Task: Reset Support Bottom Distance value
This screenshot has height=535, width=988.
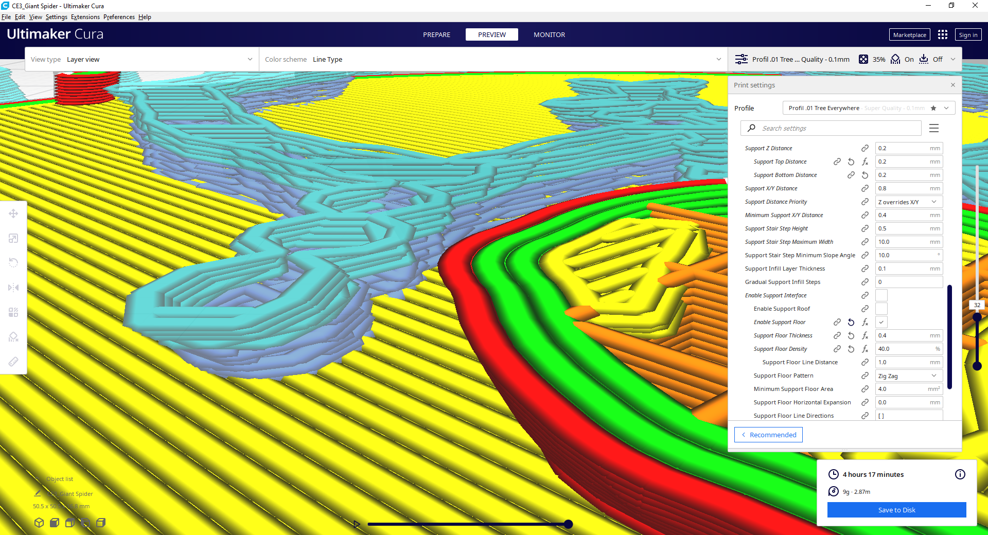Action: (865, 175)
